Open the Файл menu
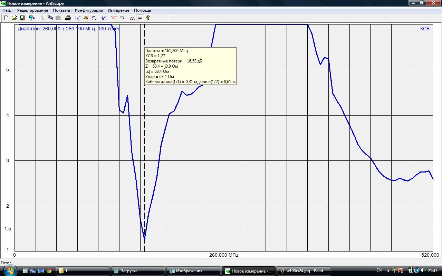This screenshot has height=276, width=442. point(7,10)
